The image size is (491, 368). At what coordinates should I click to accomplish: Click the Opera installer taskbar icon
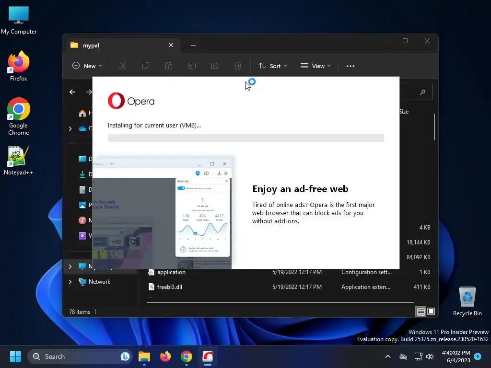pos(208,356)
